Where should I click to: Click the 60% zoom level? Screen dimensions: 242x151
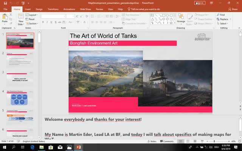(x=233, y=141)
